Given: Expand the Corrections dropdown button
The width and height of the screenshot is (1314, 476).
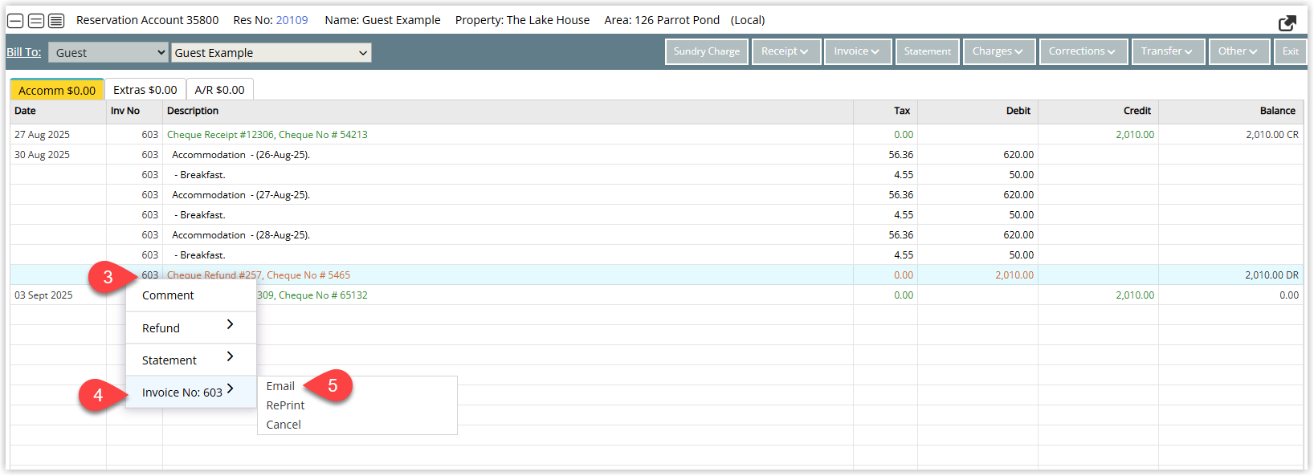Looking at the screenshot, I should pyautogui.click(x=1083, y=51).
